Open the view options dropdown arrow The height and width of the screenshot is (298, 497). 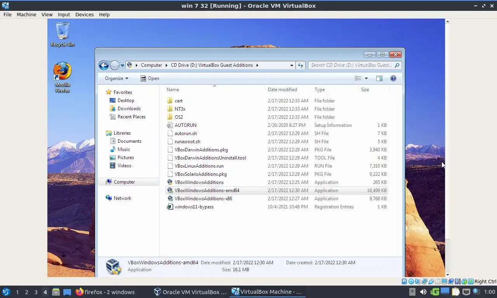point(366,78)
